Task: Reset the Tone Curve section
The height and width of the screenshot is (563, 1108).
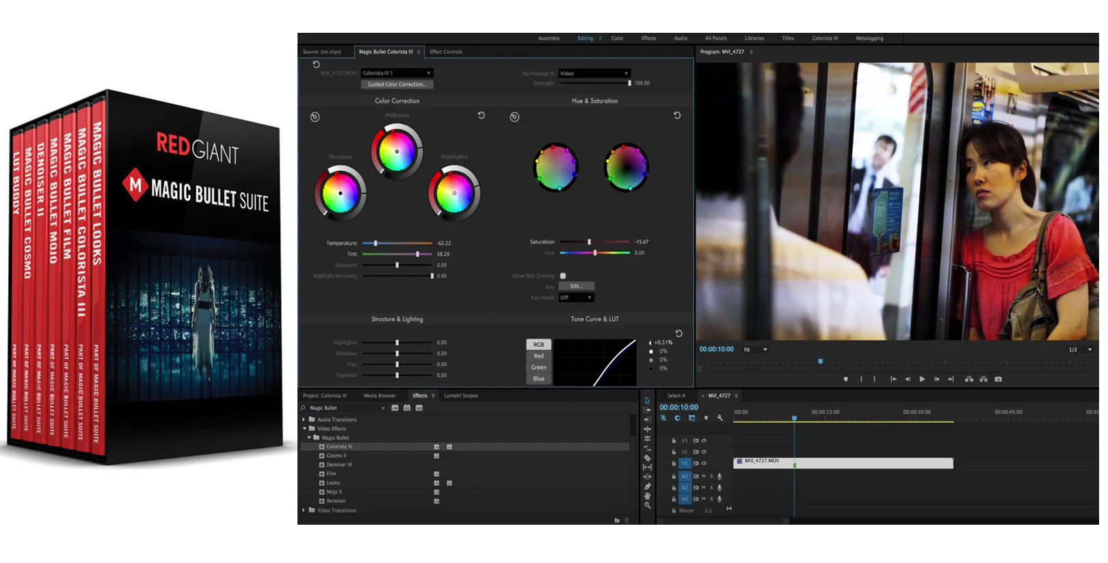Action: pos(678,333)
